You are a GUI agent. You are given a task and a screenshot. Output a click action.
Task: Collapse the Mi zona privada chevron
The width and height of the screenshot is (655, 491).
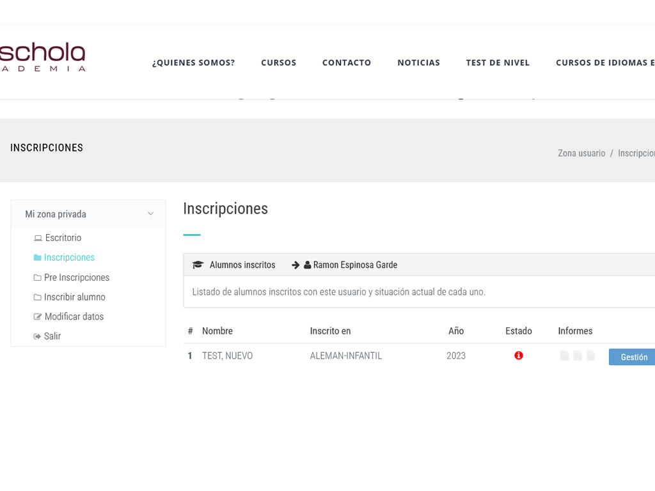[150, 214]
